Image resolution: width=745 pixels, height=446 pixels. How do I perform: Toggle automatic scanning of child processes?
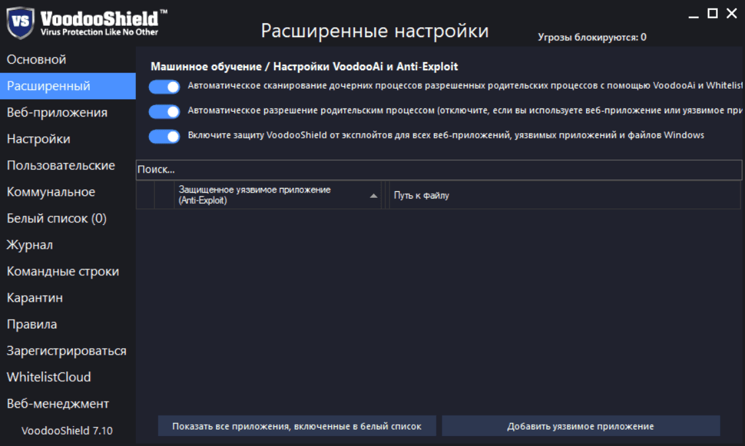click(x=164, y=87)
